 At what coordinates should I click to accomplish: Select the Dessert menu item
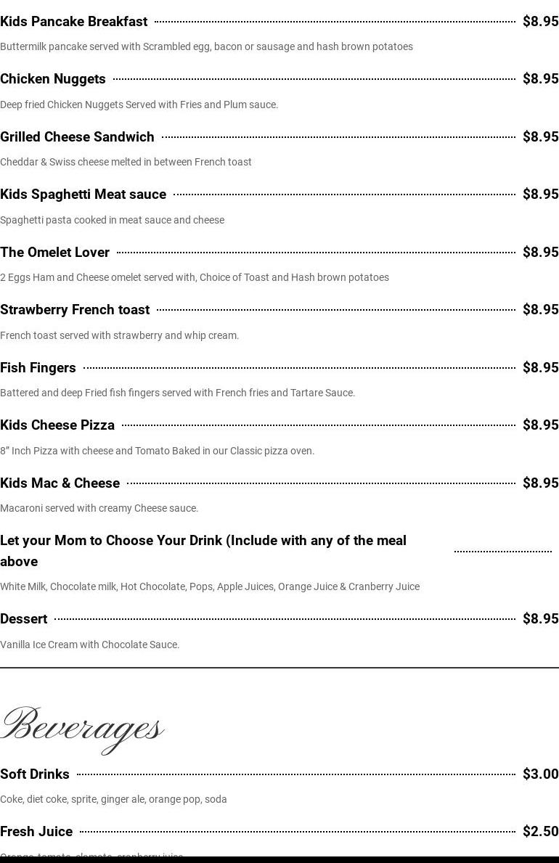pos(23,619)
